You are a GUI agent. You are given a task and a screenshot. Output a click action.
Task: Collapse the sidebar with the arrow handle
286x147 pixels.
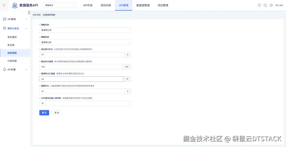(x=29, y=13)
